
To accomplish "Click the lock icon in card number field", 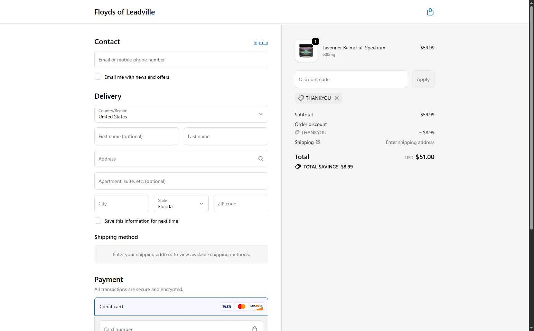I will click(x=255, y=329).
